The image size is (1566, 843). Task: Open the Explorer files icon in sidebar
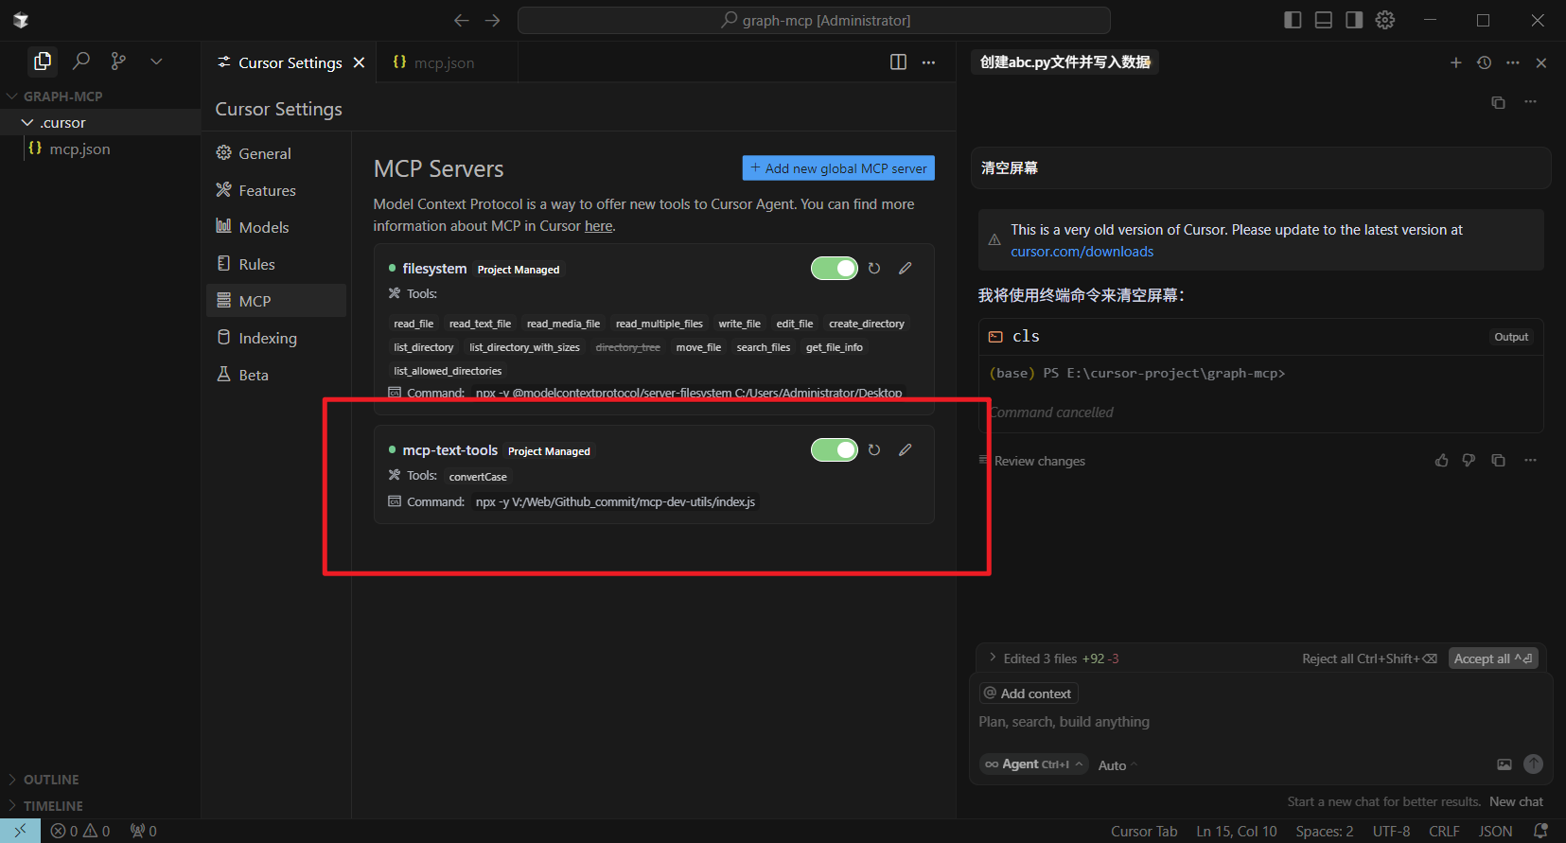tap(43, 61)
